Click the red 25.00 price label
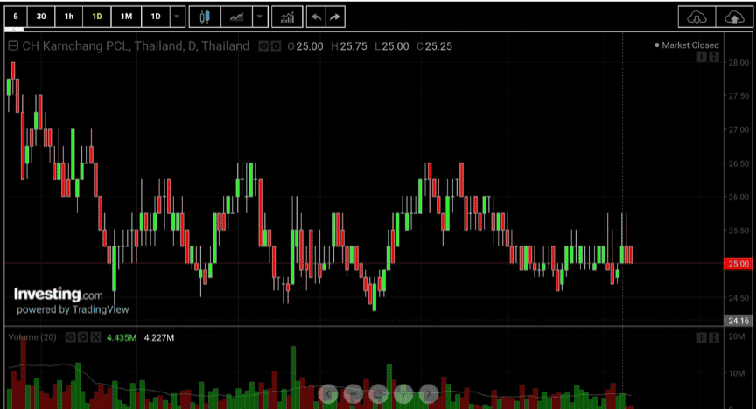 [738, 264]
